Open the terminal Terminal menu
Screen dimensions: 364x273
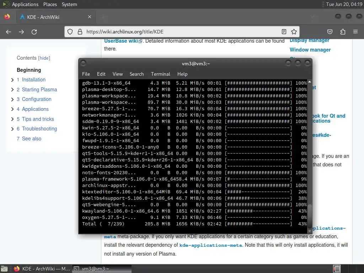pos(160,74)
